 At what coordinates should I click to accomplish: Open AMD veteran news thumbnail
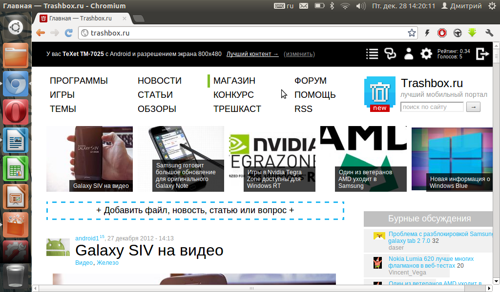tap(363, 159)
